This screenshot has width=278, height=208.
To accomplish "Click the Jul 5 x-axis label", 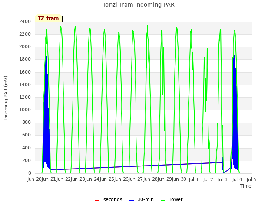I will (252, 179).
